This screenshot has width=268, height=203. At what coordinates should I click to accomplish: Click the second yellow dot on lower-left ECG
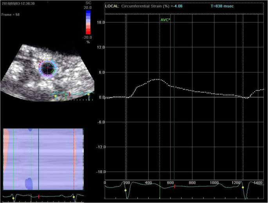(x=74, y=198)
